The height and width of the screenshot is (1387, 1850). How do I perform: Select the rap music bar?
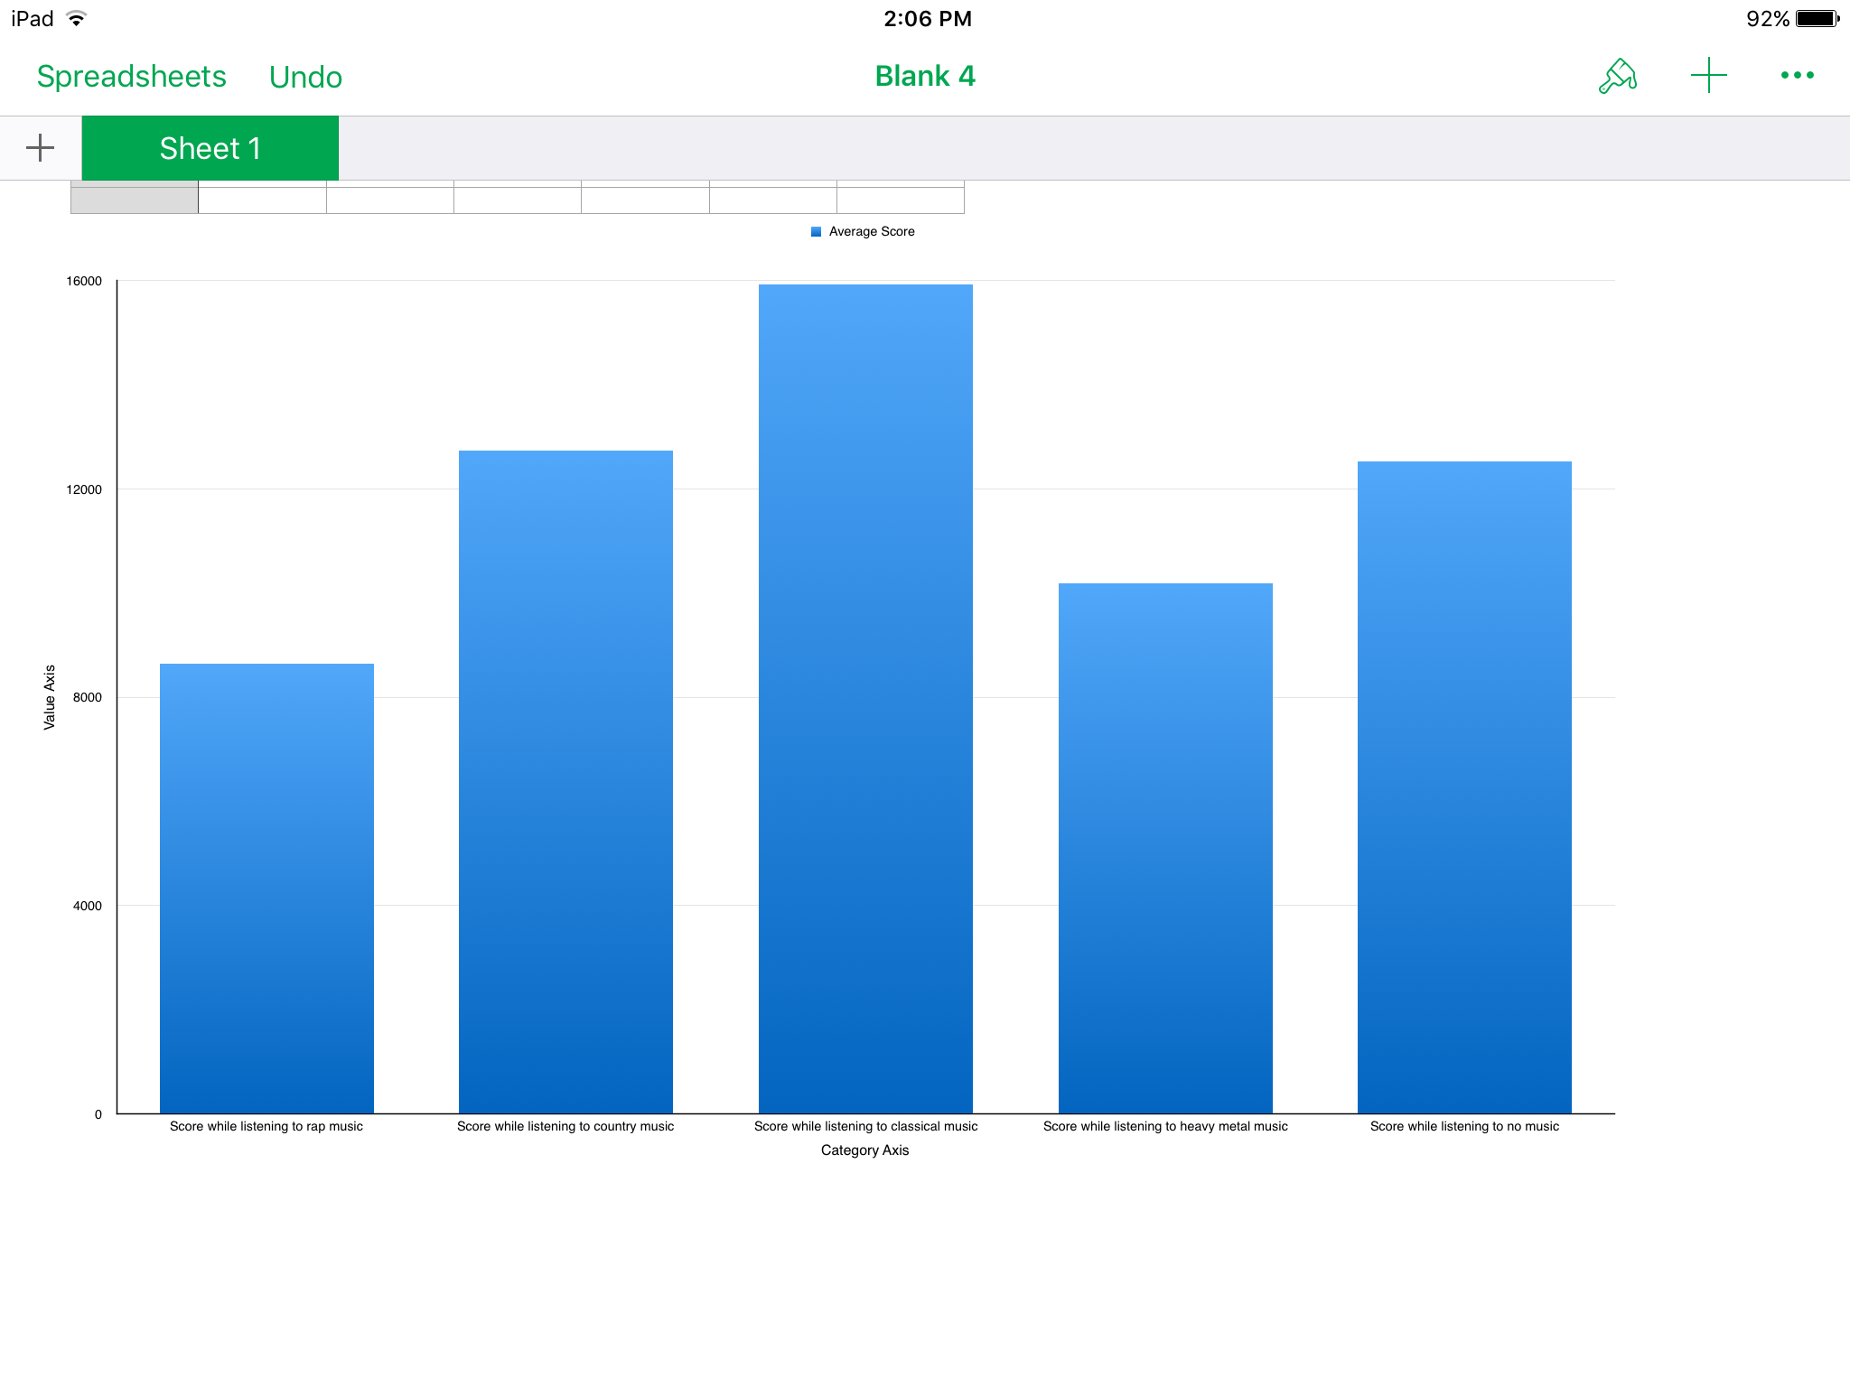266,889
